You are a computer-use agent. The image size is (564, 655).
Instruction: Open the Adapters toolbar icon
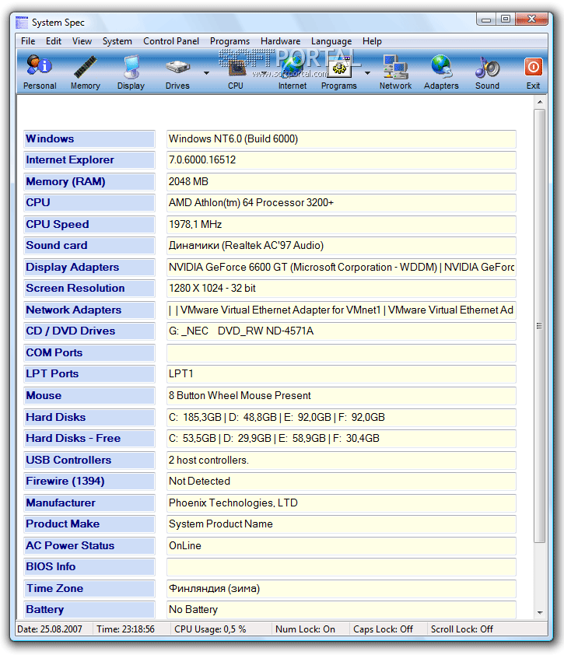pyautogui.click(x=441, y=72)
